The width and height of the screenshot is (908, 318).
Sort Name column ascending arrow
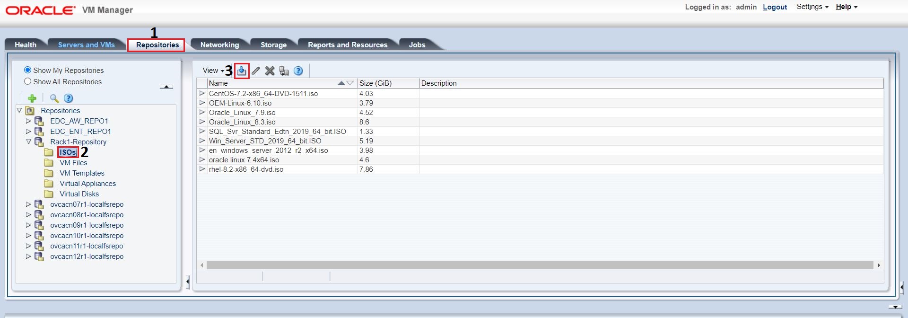click(x=341, y=83)
